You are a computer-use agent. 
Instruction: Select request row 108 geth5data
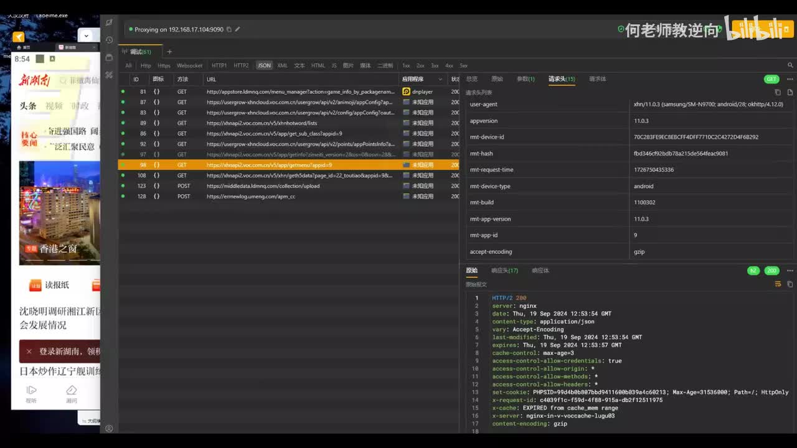click(x=289, y=175)
